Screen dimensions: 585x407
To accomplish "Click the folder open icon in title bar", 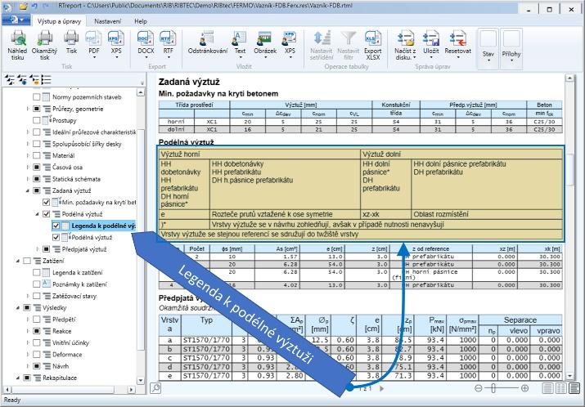I will [23, 7].
